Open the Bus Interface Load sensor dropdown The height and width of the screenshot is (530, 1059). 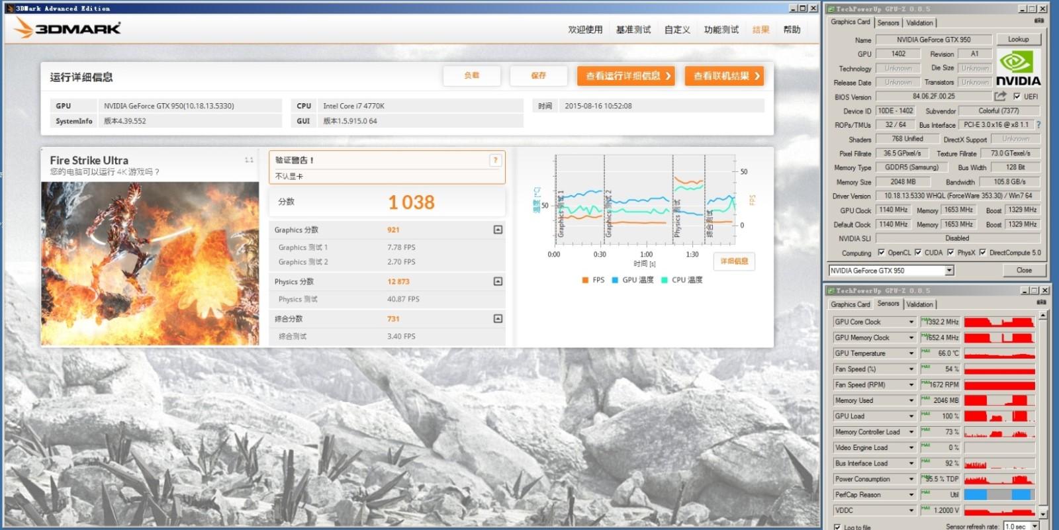coord(911,463)
